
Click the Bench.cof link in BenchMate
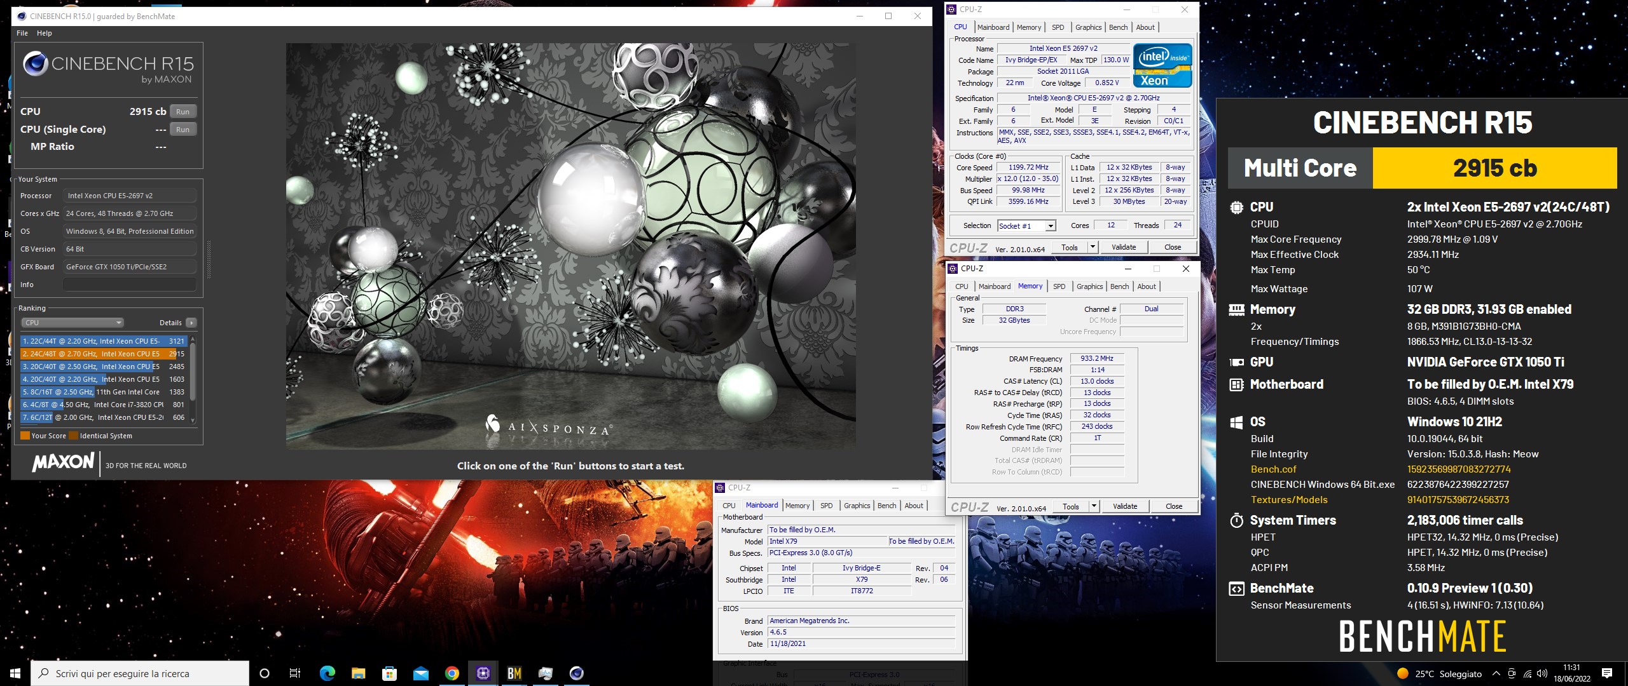(1273, 469)
